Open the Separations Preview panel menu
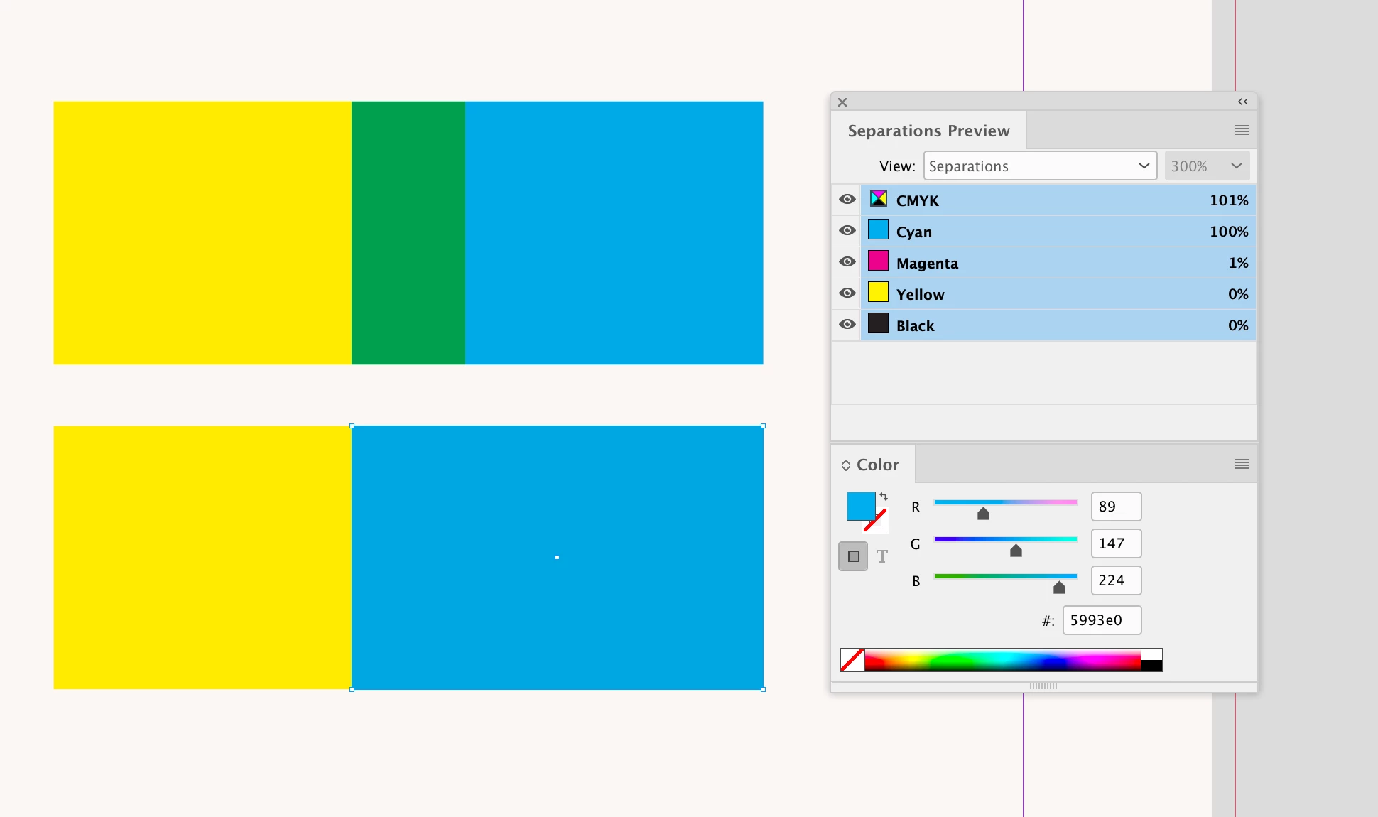Viewport: 1378px width, 817px height. point(1241,130)
